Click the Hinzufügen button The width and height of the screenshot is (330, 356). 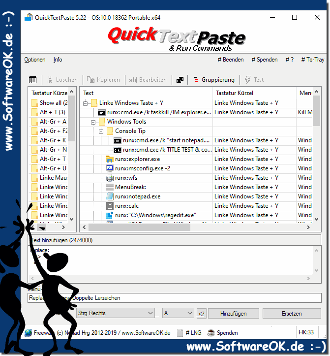pyautogui.click(x=234, y=314)
